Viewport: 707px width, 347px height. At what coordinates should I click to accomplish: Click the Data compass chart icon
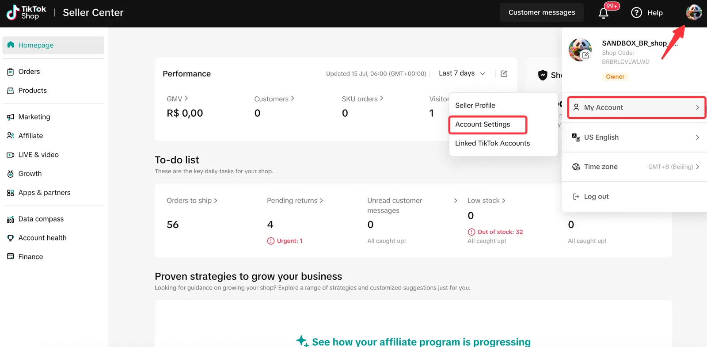tap(11, 219)
